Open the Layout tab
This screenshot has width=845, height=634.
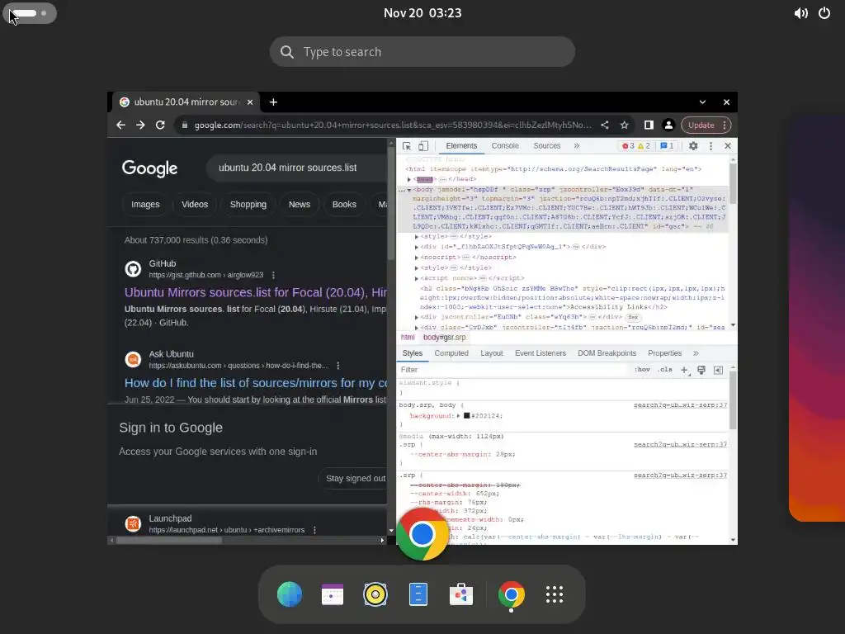coord(492,353)
